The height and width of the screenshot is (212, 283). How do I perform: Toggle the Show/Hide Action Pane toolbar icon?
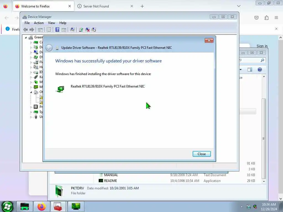tap(64, 30)
